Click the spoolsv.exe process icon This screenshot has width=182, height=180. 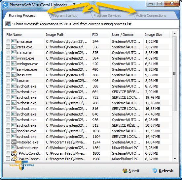coord(14,131)
